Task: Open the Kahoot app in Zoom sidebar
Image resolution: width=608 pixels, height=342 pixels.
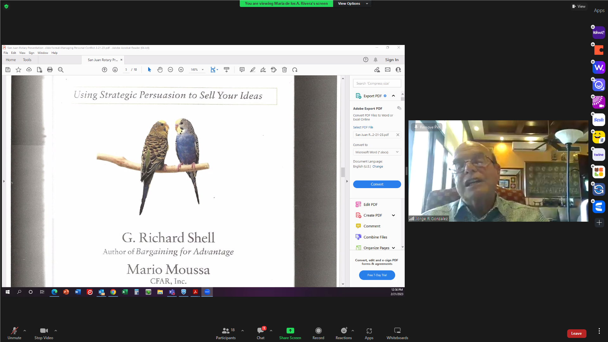Action: pos(598,33)
